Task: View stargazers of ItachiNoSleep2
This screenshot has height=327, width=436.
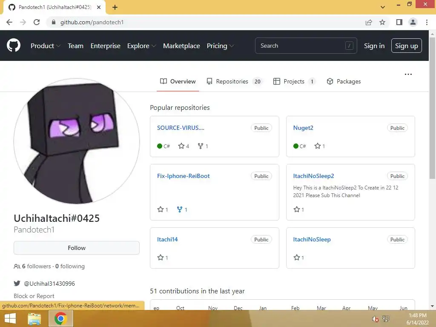Action: [298, 209]
